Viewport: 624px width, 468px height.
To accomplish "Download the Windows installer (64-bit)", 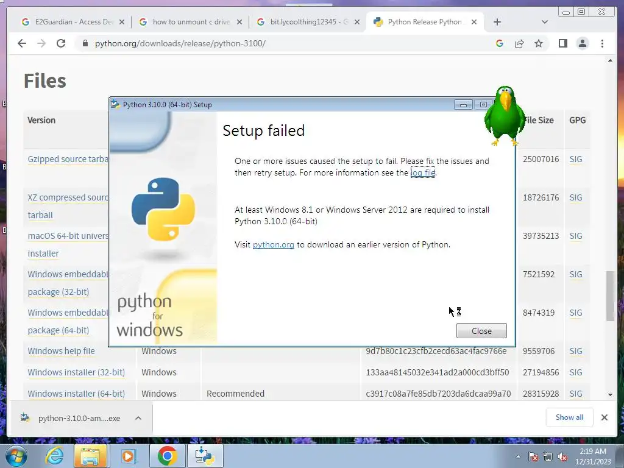I will pyautogui.click(x=76, y=394).
